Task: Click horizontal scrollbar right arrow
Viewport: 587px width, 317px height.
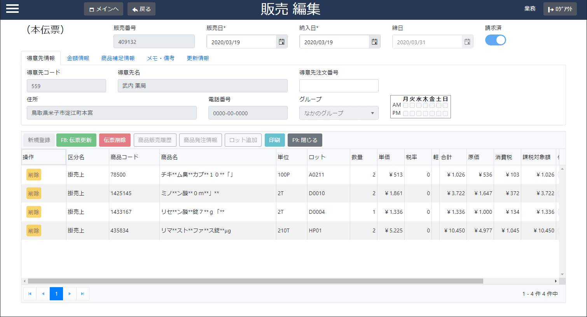Action: coord(556,281)
